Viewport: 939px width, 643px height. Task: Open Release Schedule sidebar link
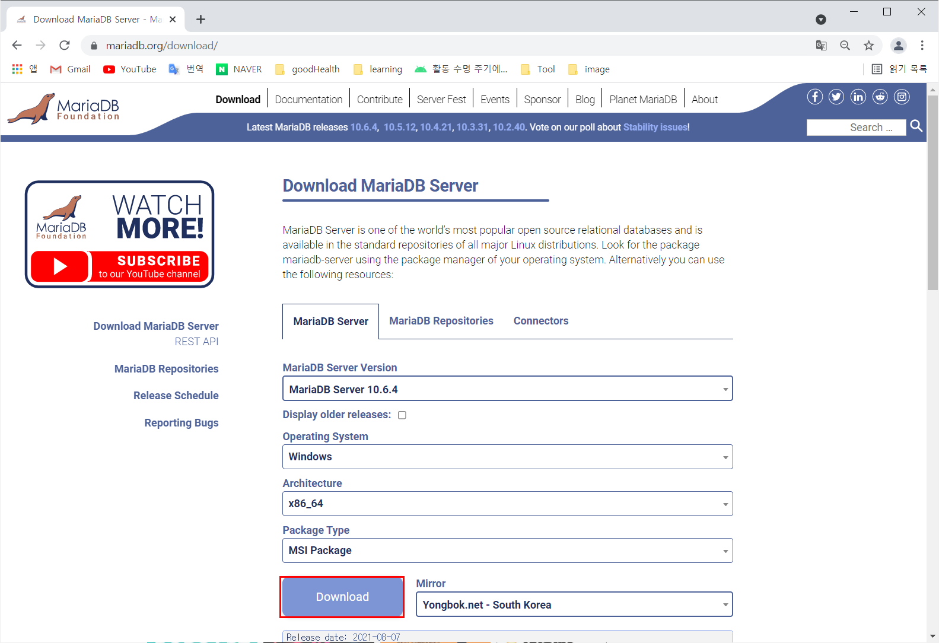pyautogui.click(x=176, y=396)
